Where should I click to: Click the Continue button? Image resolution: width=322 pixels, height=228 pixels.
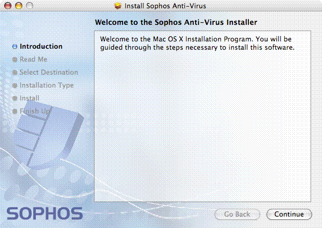pos(289,215)
